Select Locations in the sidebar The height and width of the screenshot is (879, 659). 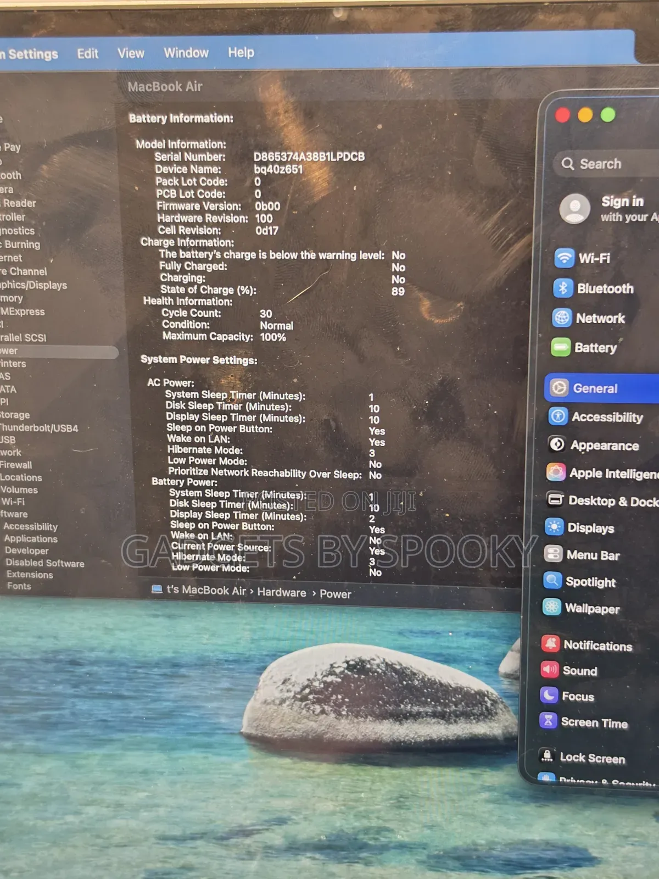(21, 478)
